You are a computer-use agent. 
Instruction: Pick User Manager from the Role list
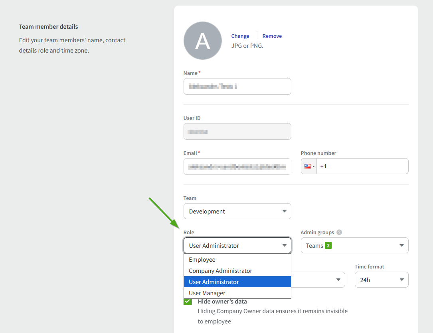point(207,293)
